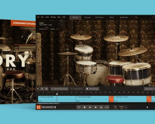Click the speaker volume icon
This screenshot has height=124, width=155.
click(147, 107)
